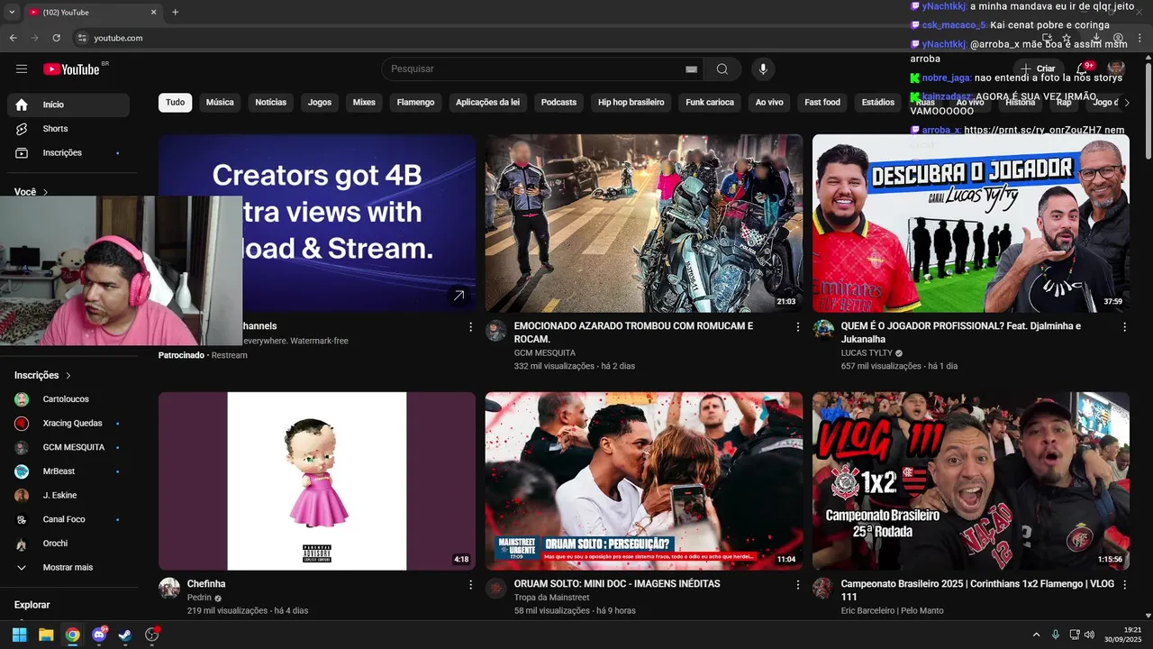Viewport: 1153px width, 649px height.
Task: Open the Criar create menu
Action: [x=1038, y=69]
